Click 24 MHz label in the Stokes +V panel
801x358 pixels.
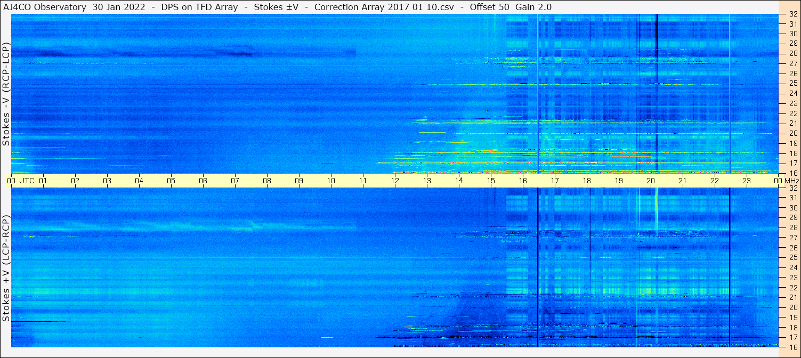(x=792, y=267)
